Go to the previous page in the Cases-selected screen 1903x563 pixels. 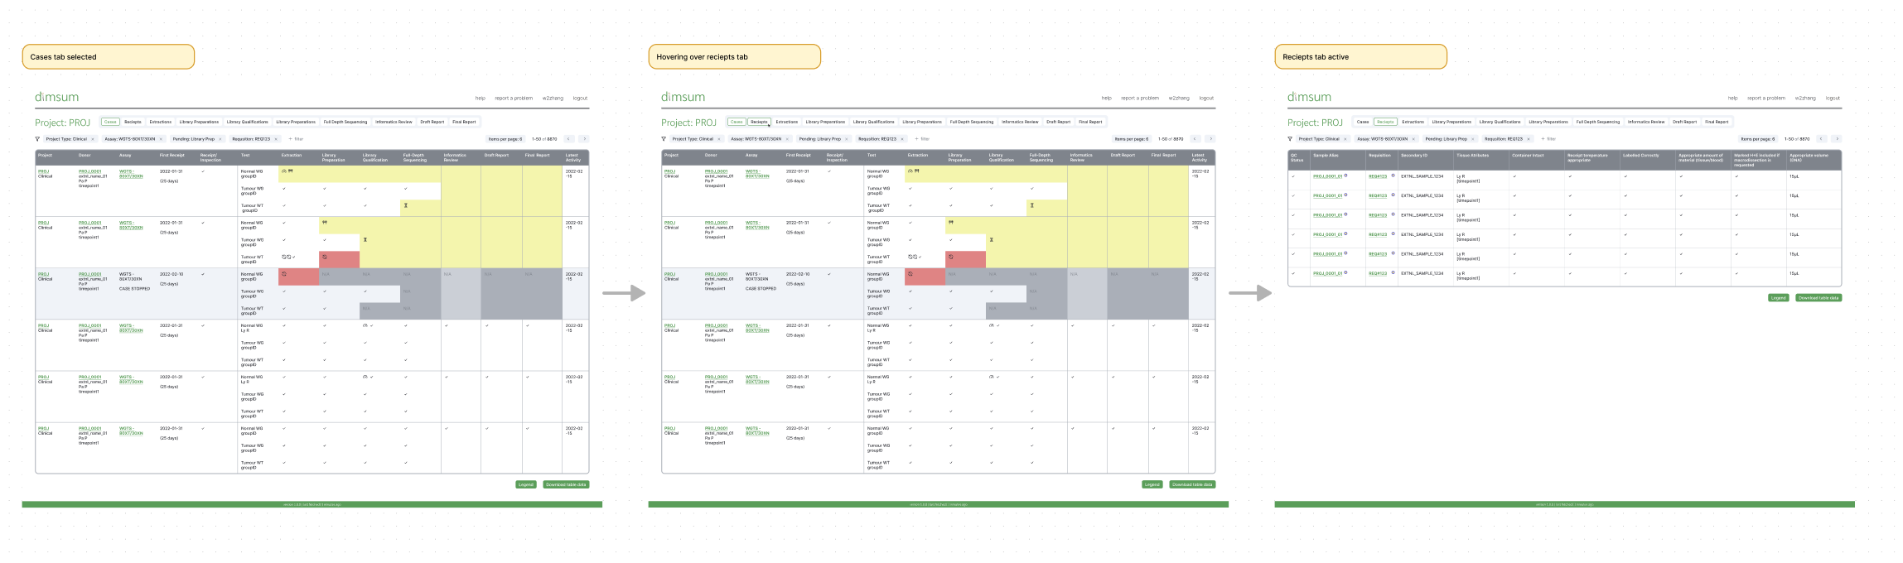[x=568, y=139]
